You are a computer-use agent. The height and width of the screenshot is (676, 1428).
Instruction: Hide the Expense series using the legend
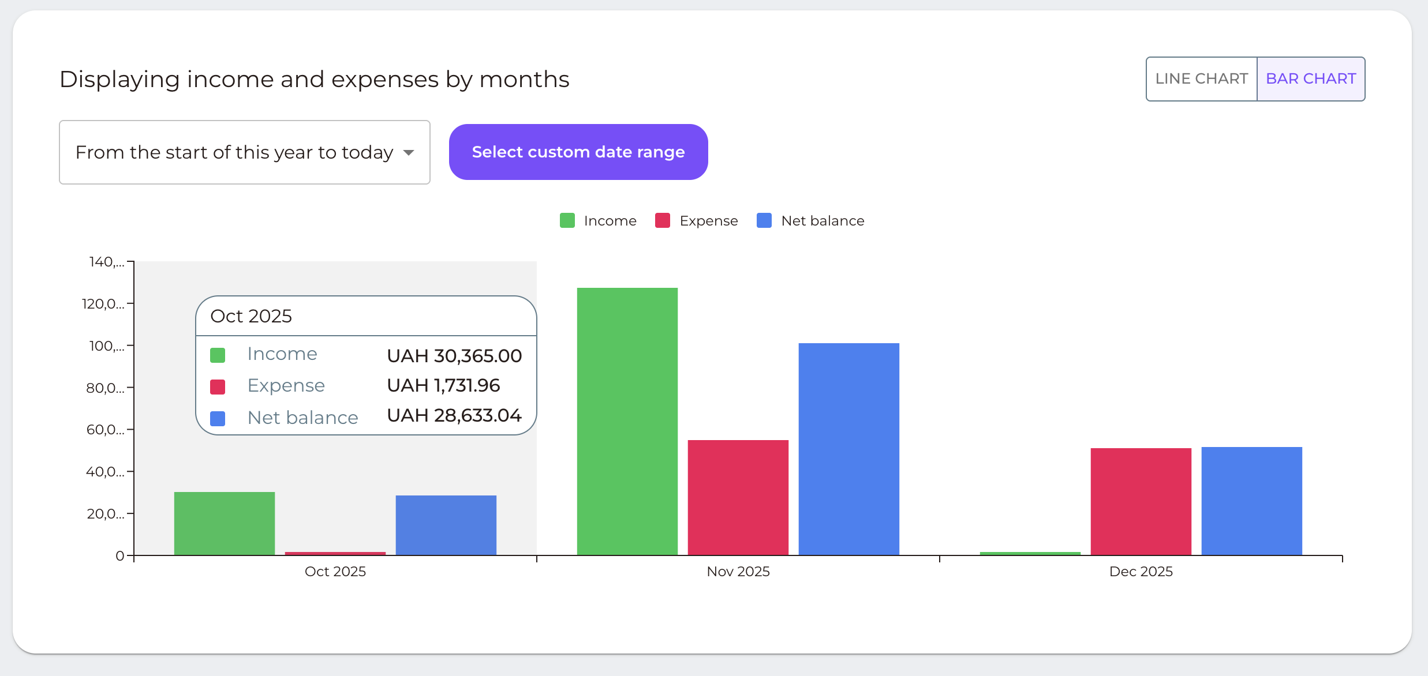coord(696,220)
